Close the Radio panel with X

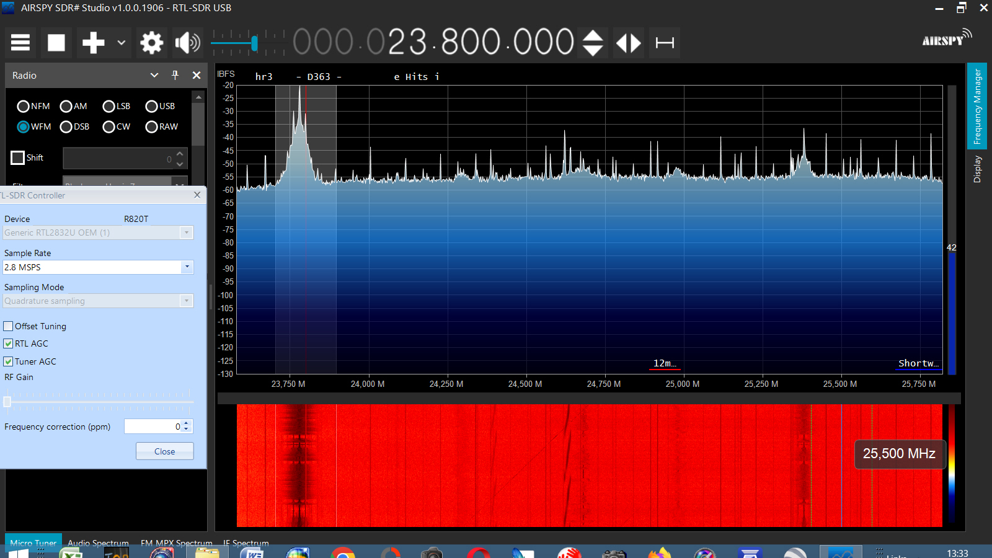tap(197, 75)
